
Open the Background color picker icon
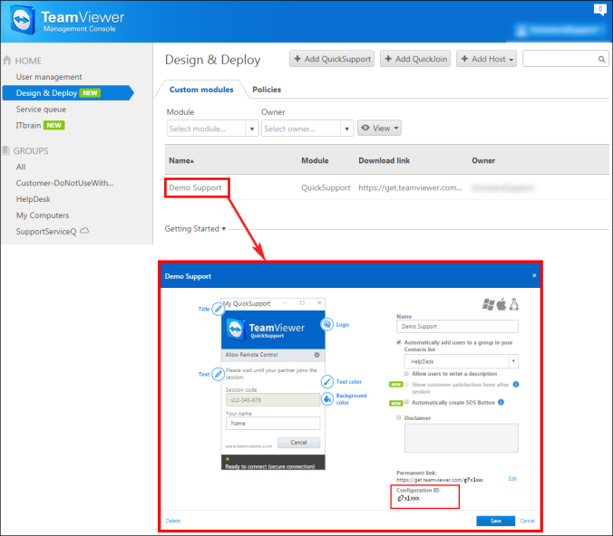pos(327,398)
